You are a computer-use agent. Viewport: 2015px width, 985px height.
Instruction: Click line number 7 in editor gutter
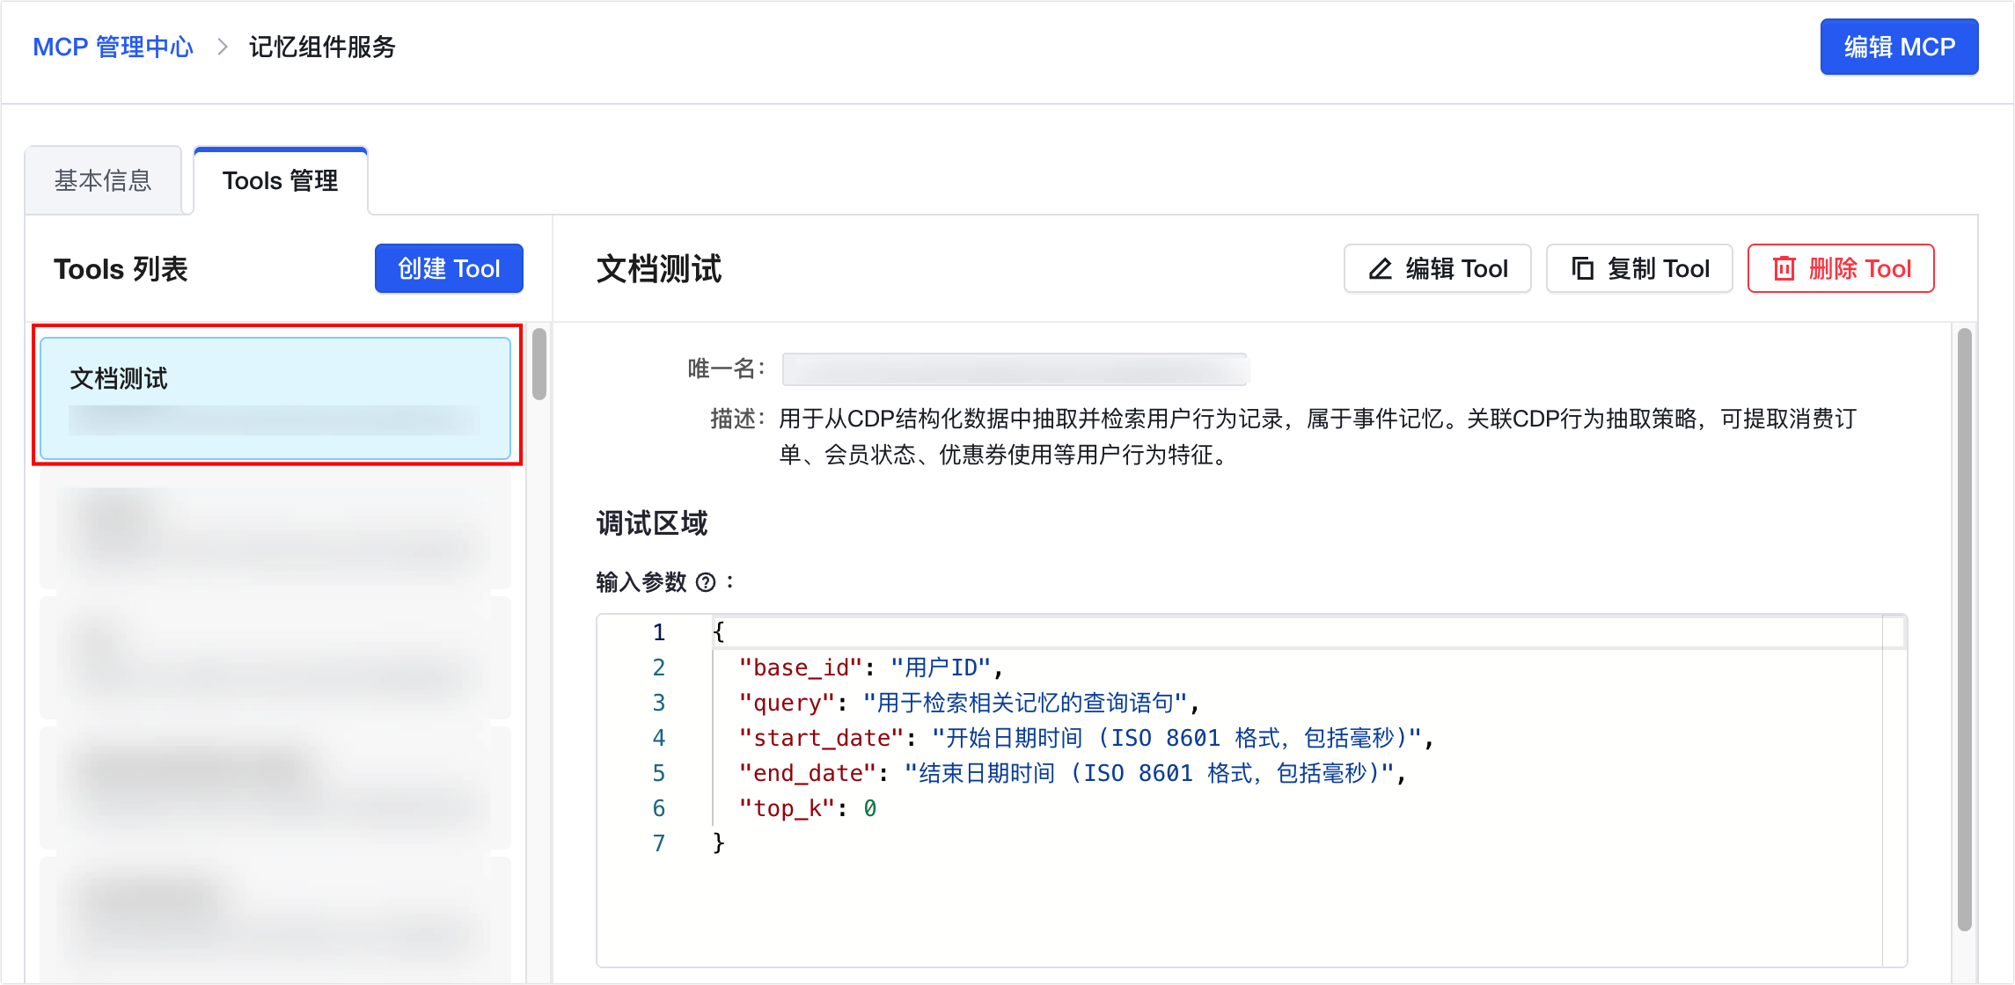pyautogui.click(x=658, y=843)
